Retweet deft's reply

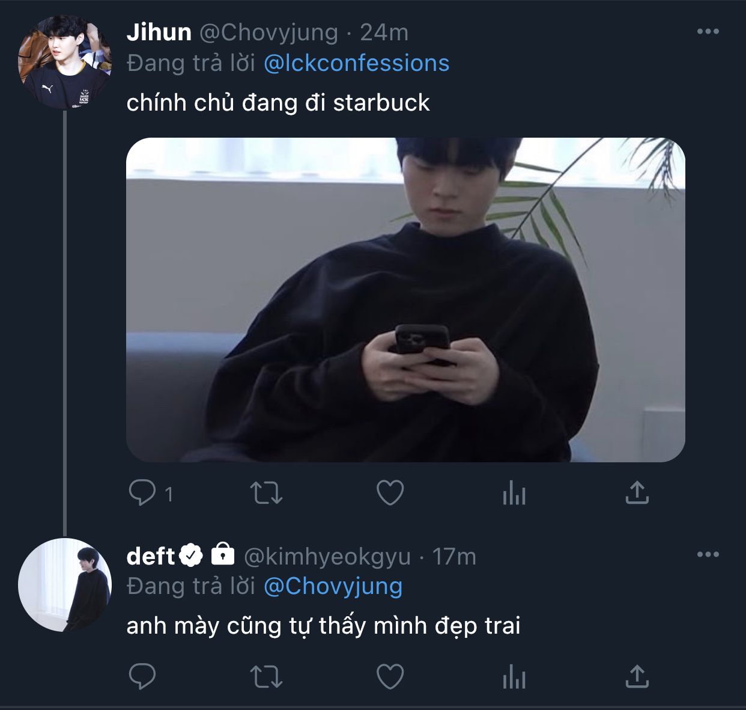[x=266, y=677]
